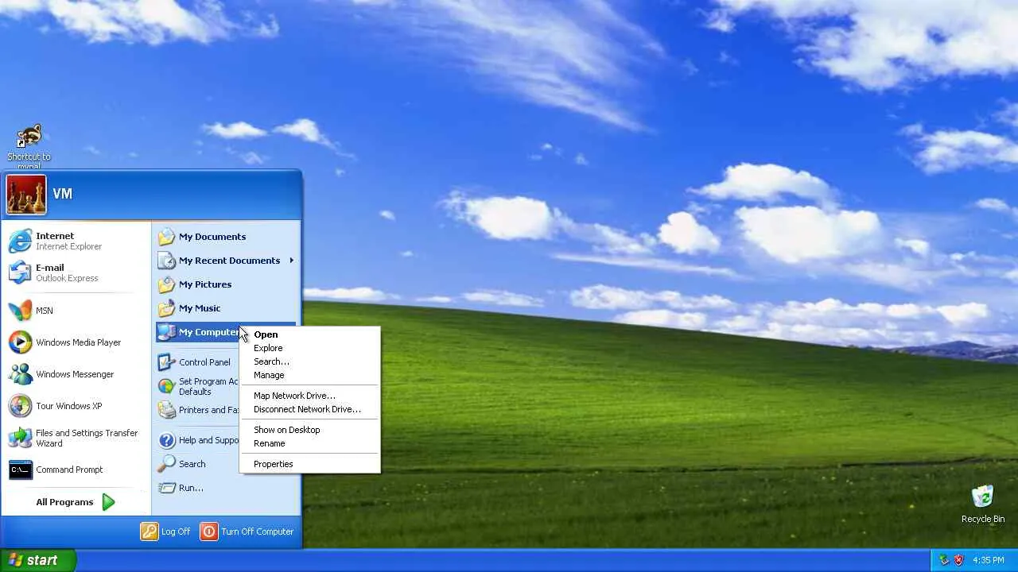Click the Internet Explorer subtitle text
Screen dimensions: 1018x572
coord(68,246)
